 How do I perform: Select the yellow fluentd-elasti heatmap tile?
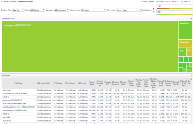[185, 44]
